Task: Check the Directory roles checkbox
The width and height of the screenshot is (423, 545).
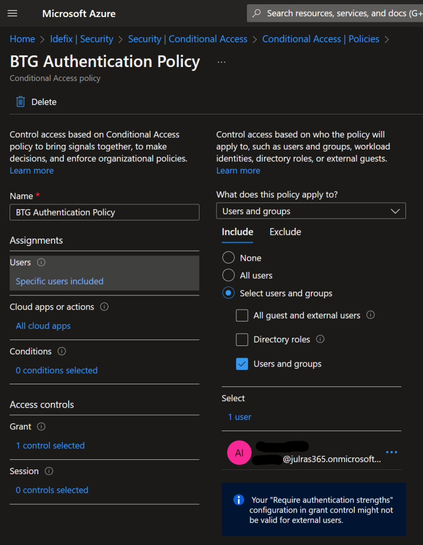Action: [242, 340]
